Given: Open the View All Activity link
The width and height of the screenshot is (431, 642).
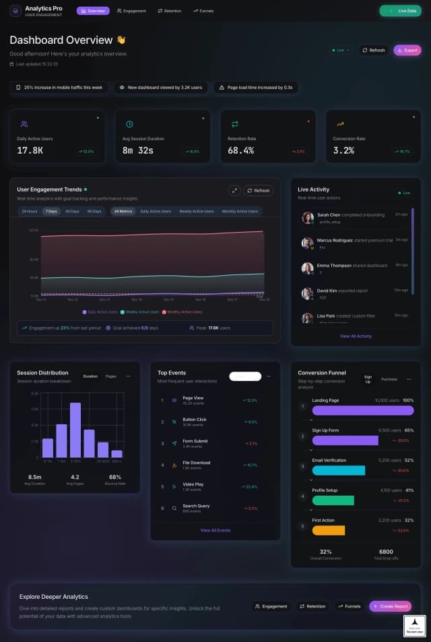Looking at the screenshot, I should (355, 336).
